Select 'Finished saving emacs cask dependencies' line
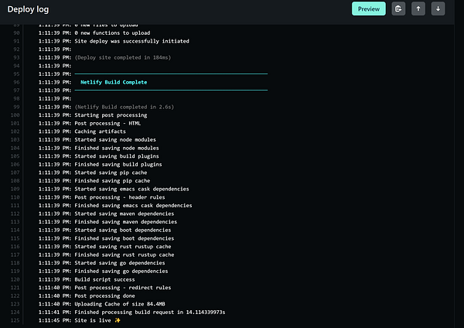This screenshot has width=464, height=328. pos(133,206)
